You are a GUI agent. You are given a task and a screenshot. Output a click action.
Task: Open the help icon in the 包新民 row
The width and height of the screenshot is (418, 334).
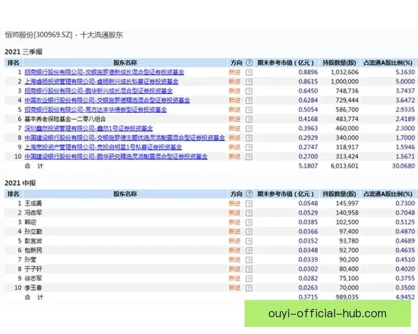(x=249, y=250)
